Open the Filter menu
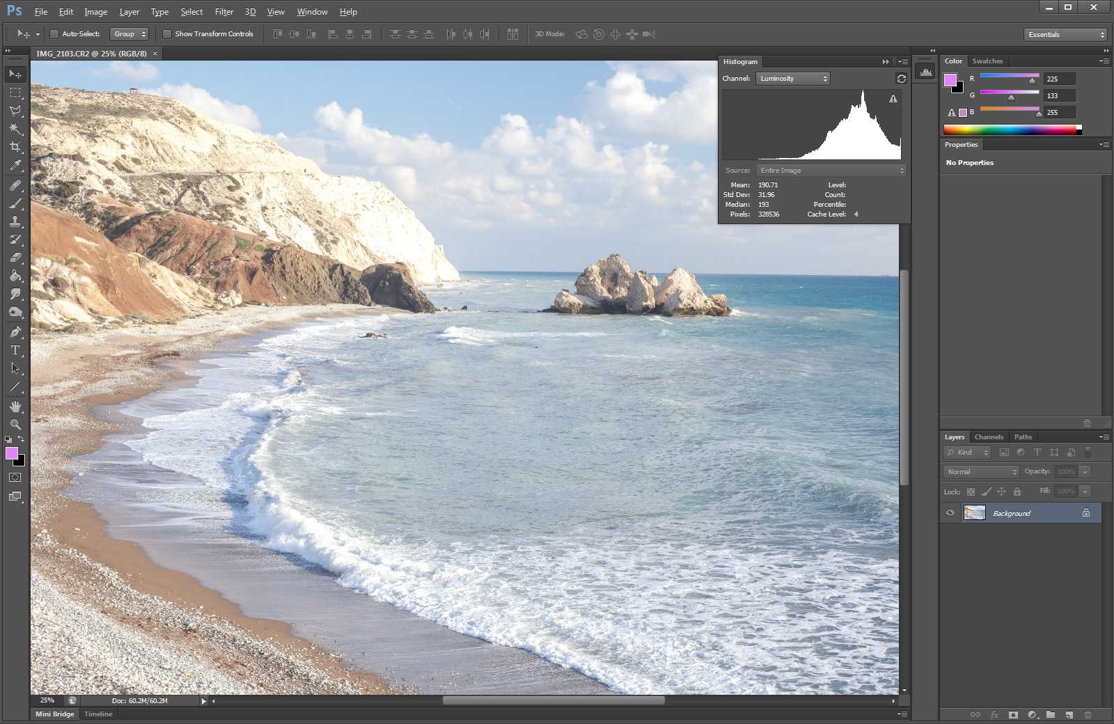Screen dimensions: 1114x724 pyautogui.click(x=223, y=12)
